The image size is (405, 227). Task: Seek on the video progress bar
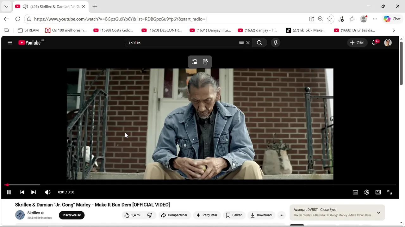200,185
